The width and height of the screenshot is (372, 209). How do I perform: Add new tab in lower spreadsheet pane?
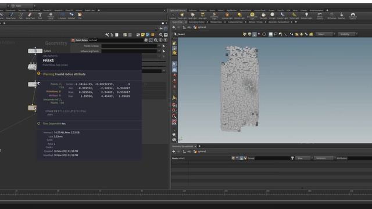[x=199, y=146]
